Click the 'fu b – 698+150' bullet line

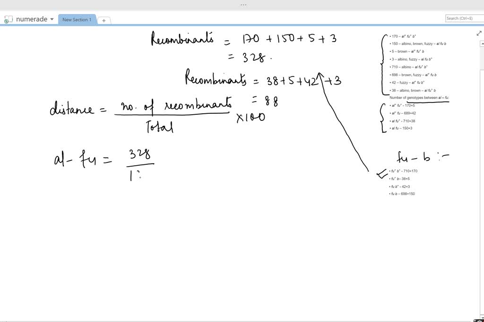point(402,194)
